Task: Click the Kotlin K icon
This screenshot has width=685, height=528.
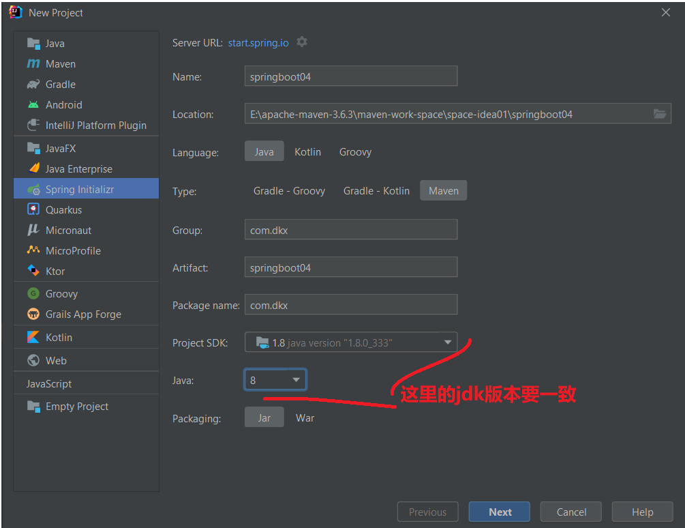Action: tap(33, 337)
